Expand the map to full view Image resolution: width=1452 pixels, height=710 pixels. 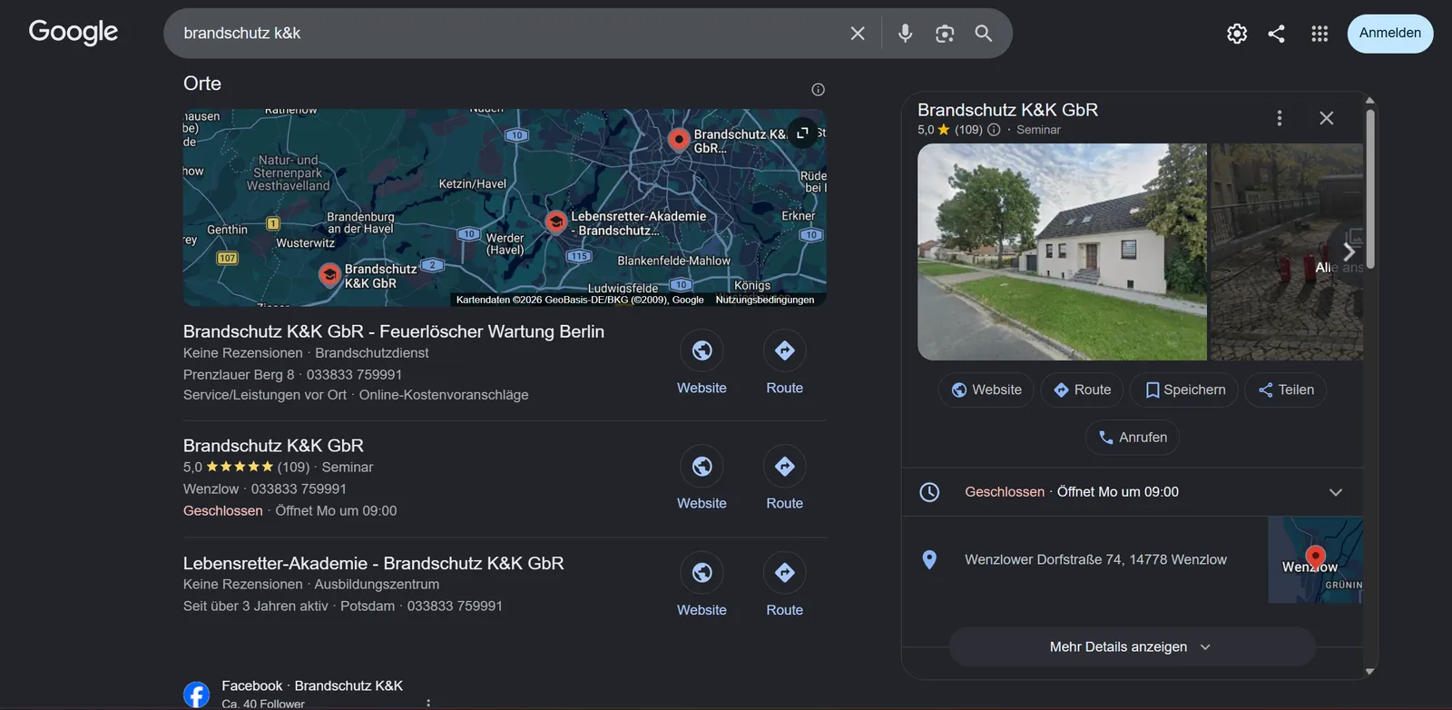click(x=802, y=133)
